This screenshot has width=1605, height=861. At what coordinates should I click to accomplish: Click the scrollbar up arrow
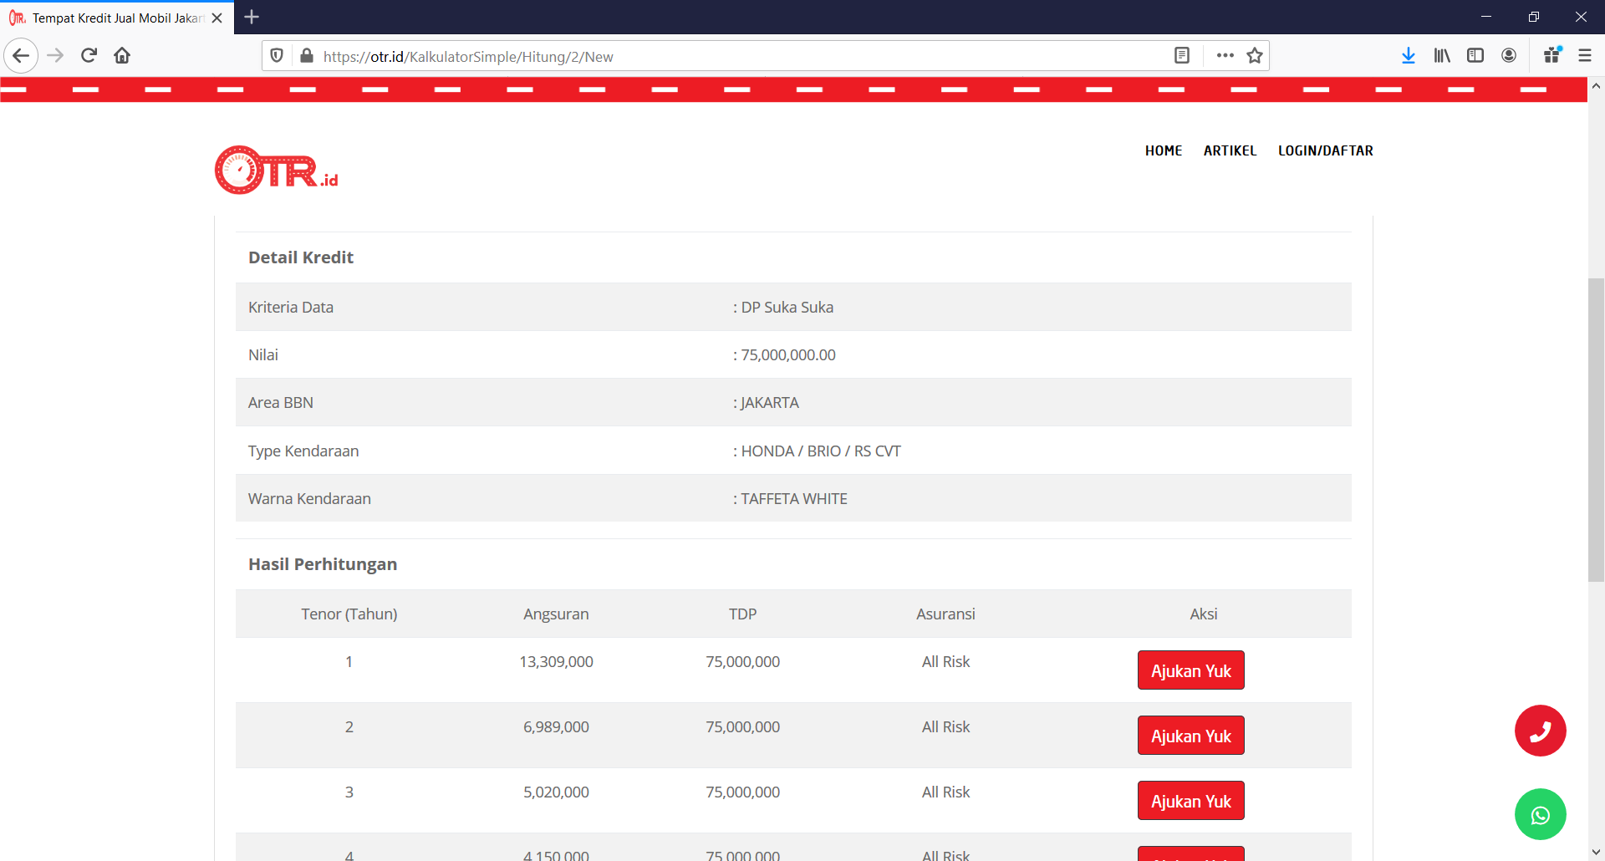coord(1596,85)
